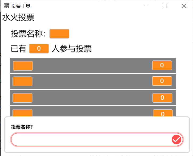Click the participant count box showing 0
The height and width of the screenshot is (156, 193).
coord(39,48)
